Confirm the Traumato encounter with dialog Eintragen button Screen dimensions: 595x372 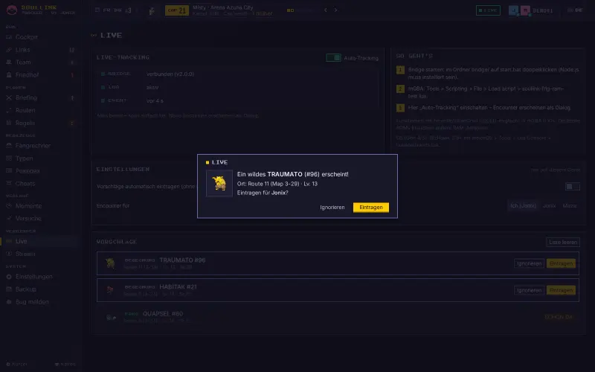[x=370, y=208]
